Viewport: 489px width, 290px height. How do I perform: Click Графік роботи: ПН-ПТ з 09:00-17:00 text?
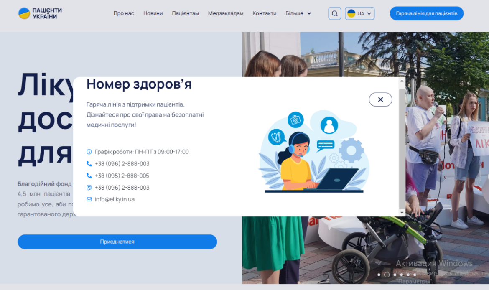pos(142,152)
